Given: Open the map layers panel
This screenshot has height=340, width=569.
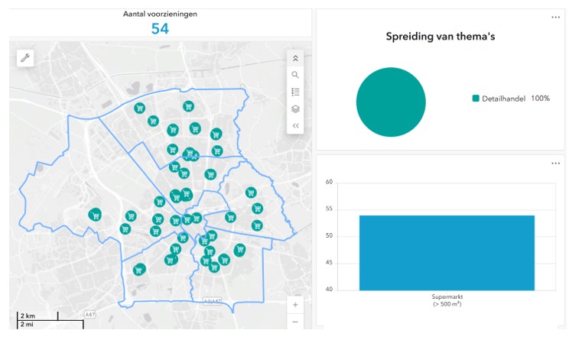Looking at the screenshot, I should pos(295,108).
